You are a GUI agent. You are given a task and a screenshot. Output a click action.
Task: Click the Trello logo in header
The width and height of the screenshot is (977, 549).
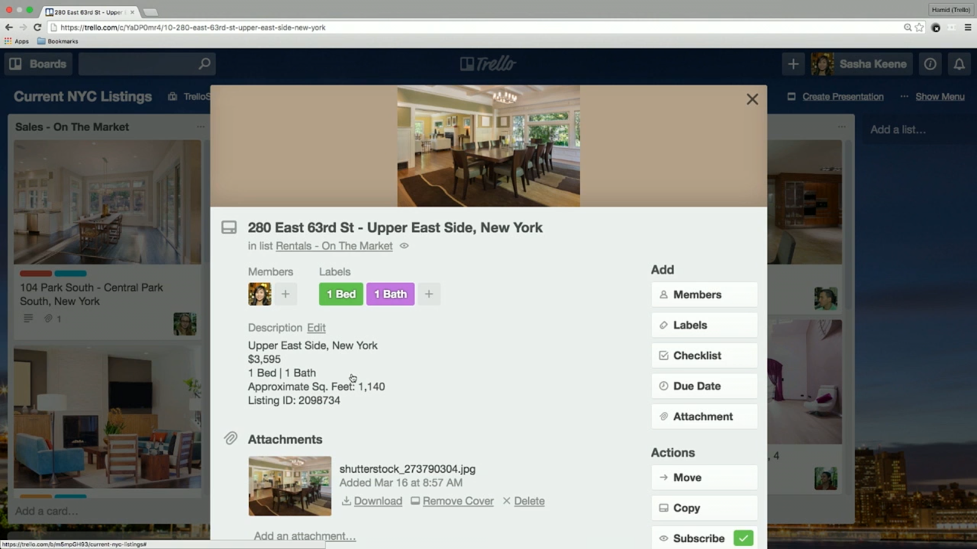pos(488,63)
